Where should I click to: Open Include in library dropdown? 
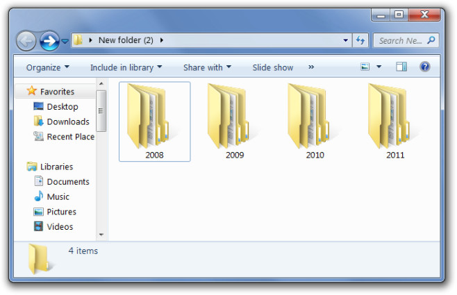126,67
